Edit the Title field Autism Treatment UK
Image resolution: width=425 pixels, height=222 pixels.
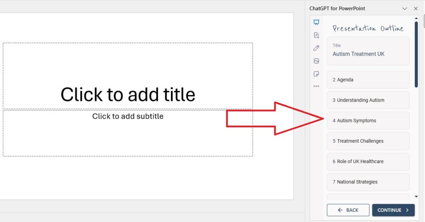coord(368,51)
